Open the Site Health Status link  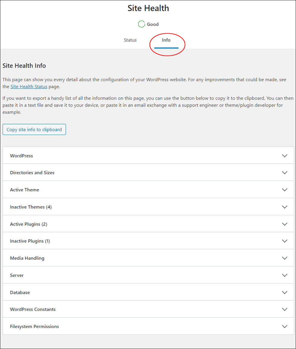(x=29, y=87)
